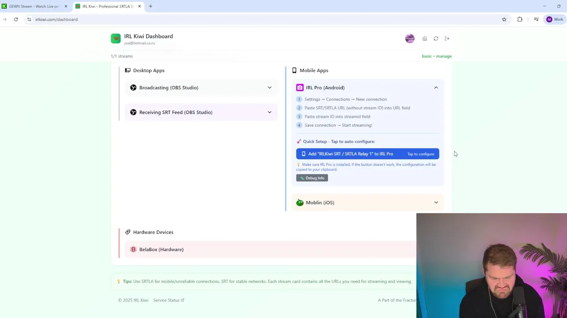
Task: Click the basic plan label
Action: point(427,56)
